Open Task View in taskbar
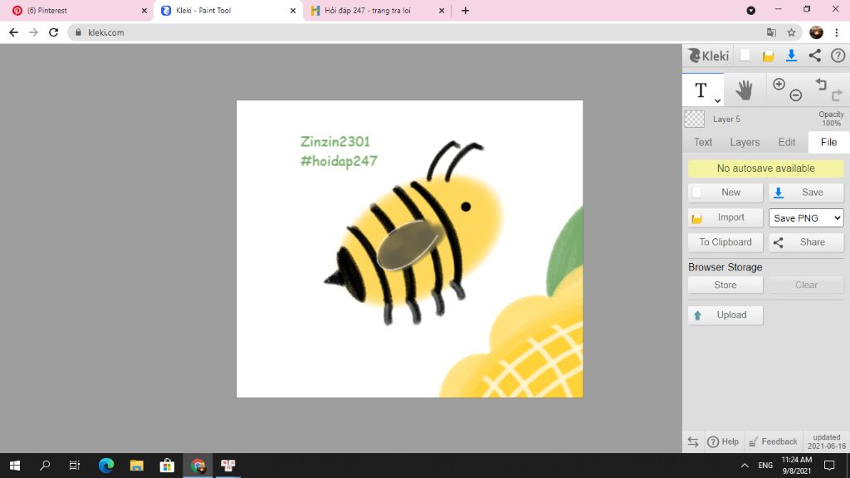The height and width of the screenshot is (478, 850). [75, 466]
